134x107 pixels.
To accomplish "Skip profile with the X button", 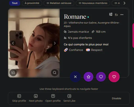I will tap(75, 77).
